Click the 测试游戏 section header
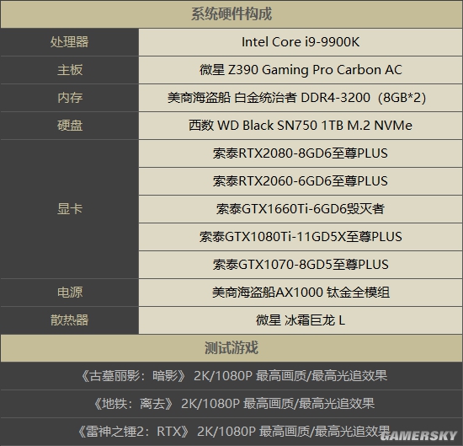463x446 pixels. pos(231,348)
